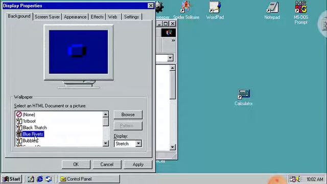
Task: Click the Internet Explorer quick launch icon
Action: tap(40, 179)
